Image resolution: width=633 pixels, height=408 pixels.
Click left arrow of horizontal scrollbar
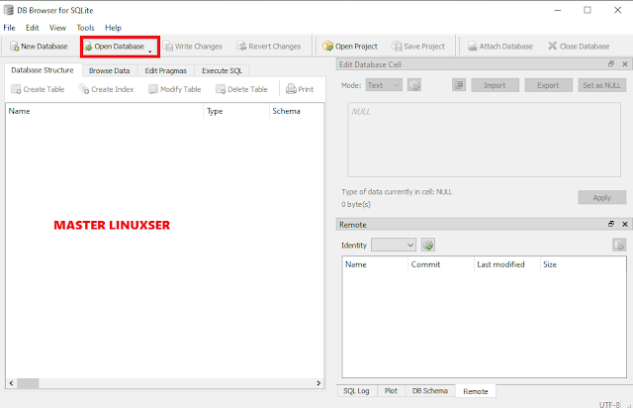11,383
